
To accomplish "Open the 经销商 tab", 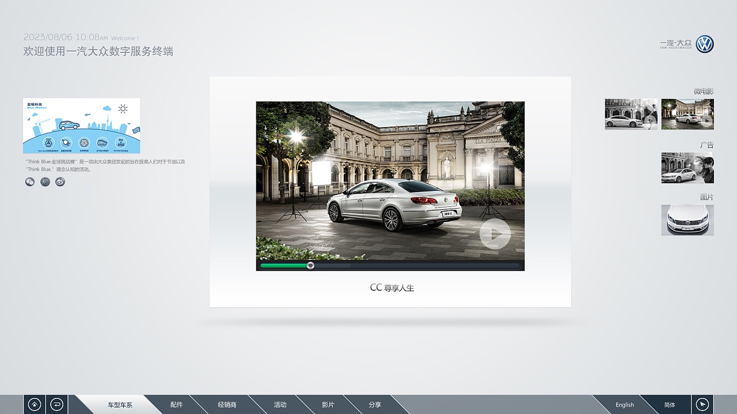I will click(x=227, y=405).
